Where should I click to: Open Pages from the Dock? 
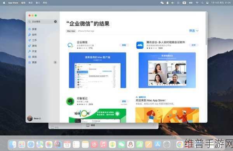click(149, 144)
